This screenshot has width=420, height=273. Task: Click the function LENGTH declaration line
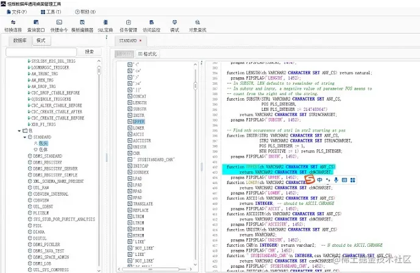(299, 73)
